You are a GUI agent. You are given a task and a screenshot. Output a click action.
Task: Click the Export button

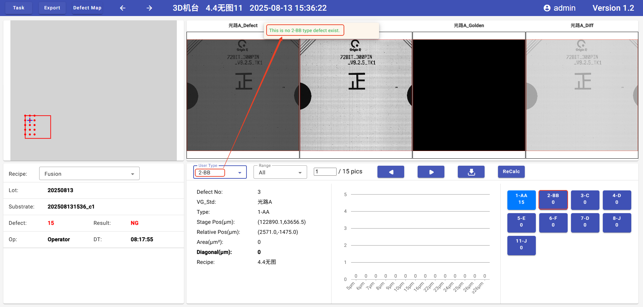52,8
